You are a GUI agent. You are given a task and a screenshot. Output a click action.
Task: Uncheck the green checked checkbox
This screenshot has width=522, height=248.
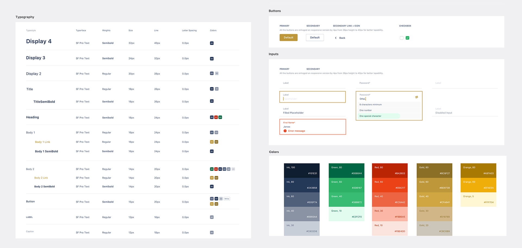(x=407, y=38)
